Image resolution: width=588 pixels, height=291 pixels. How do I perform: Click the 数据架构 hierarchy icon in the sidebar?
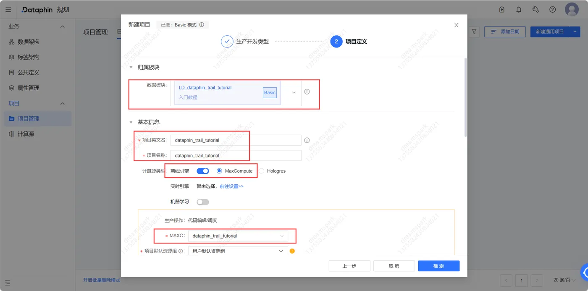tap(12, 42)
